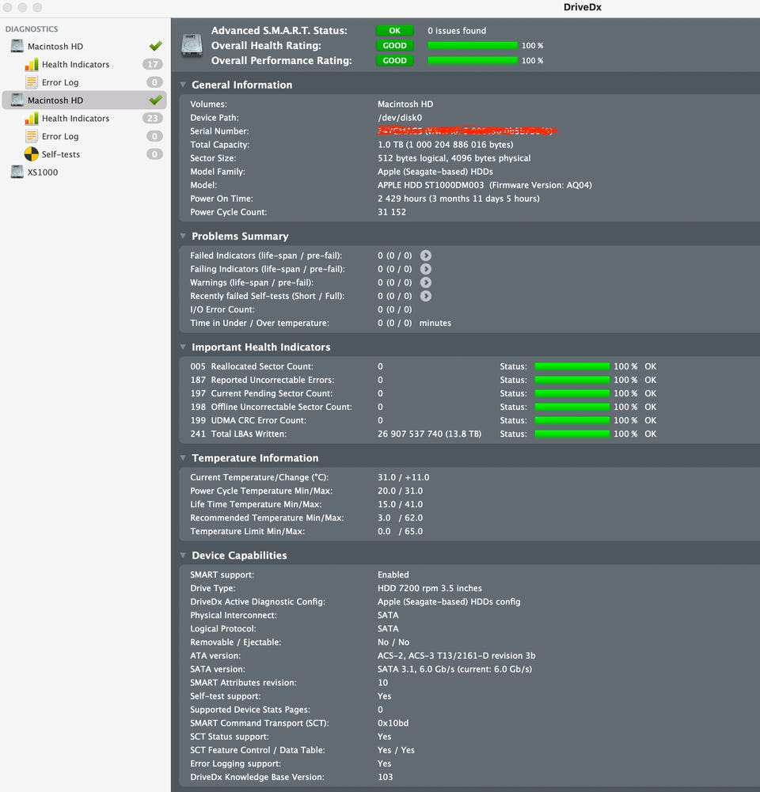Click the Total Capacity '1.0 TB' value
The image size is (760, 792).
tap(390, 145)
